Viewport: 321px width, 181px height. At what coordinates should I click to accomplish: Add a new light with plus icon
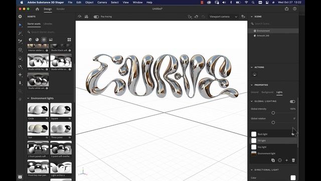coord(286,160)
